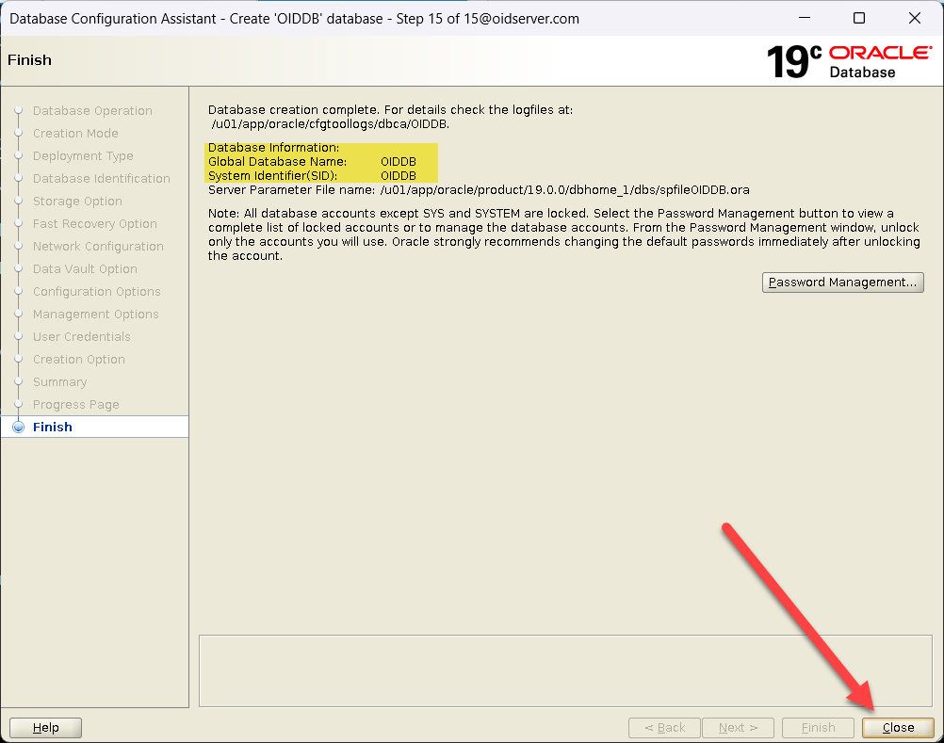
Task: Click the Finish step bullet icon
Action: pos(18,427)
